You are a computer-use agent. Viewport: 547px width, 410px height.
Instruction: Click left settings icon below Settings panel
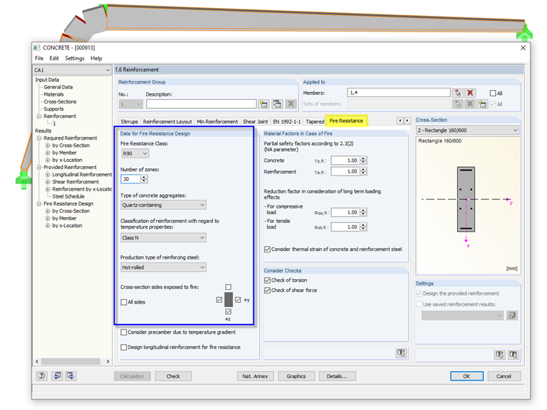(x=499, y=355)
